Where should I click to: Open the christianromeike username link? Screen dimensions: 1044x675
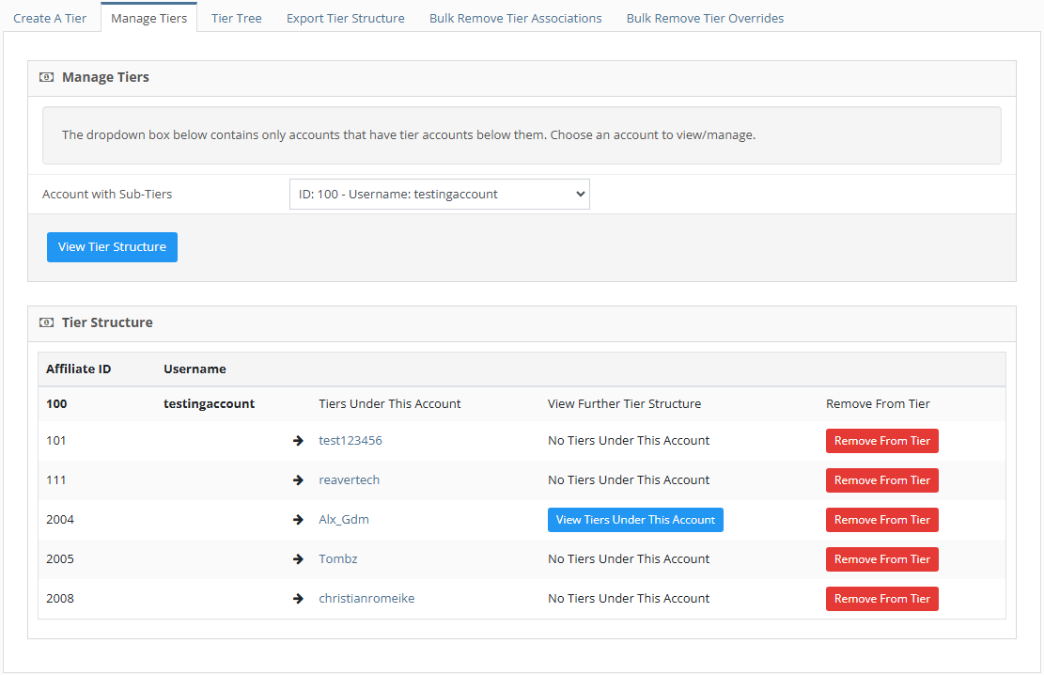(x=366, y=598)
